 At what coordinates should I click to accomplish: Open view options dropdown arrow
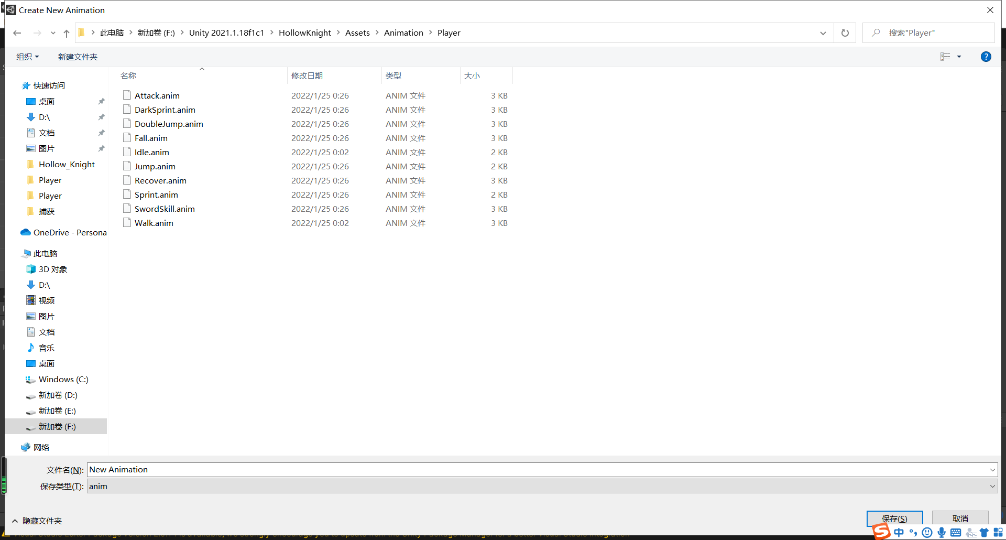(x=959, y=57)
